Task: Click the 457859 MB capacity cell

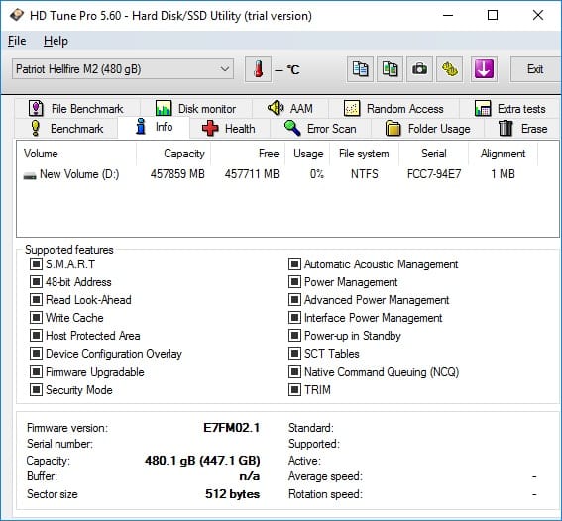Action: (177, 174)
